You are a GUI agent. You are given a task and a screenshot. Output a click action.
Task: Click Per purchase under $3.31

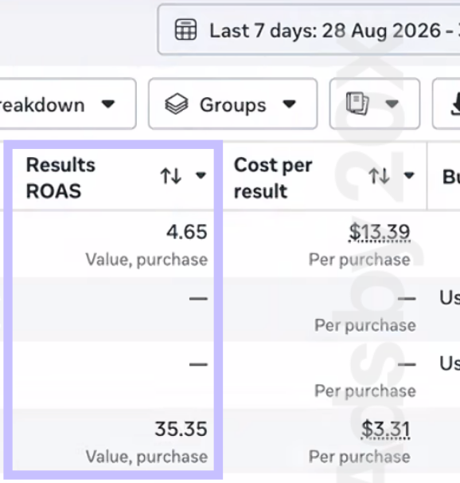[x=360, y=457]
